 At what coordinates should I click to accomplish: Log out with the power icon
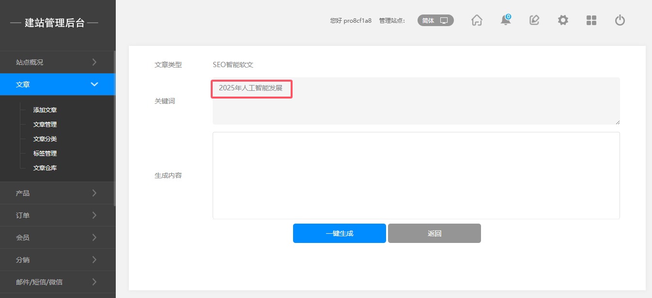click(620, 20)
